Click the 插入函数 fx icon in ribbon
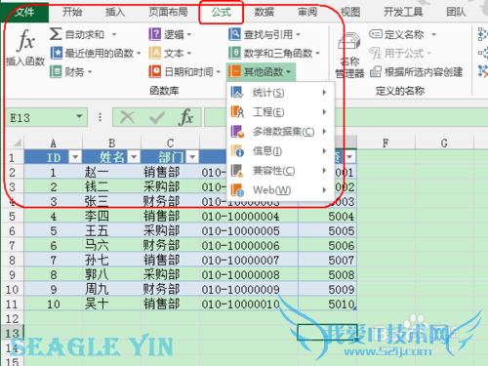 pos(26,40)
